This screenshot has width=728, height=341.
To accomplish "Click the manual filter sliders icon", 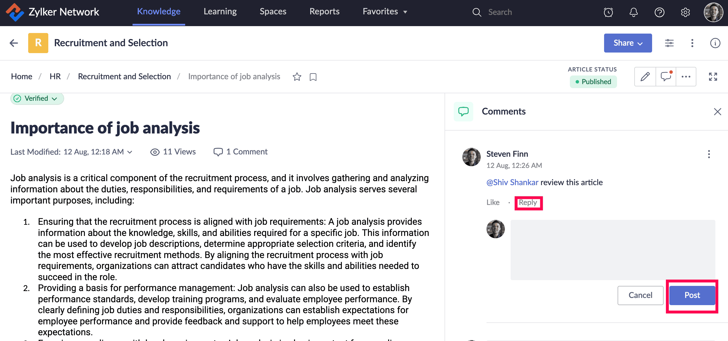I will pyautogui.click(x=669, y=43).
